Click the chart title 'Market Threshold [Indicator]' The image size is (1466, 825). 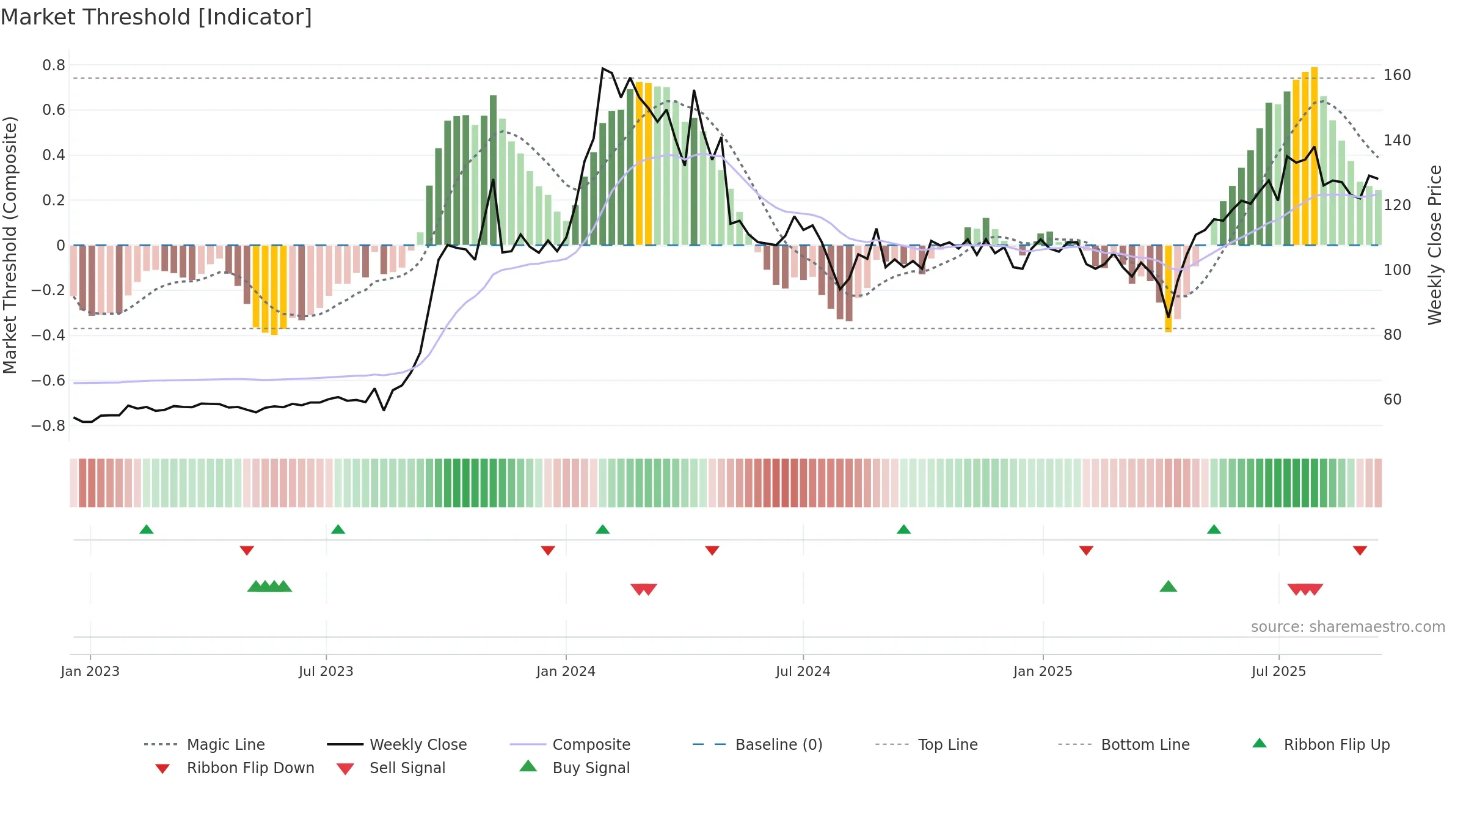(156, 17)
